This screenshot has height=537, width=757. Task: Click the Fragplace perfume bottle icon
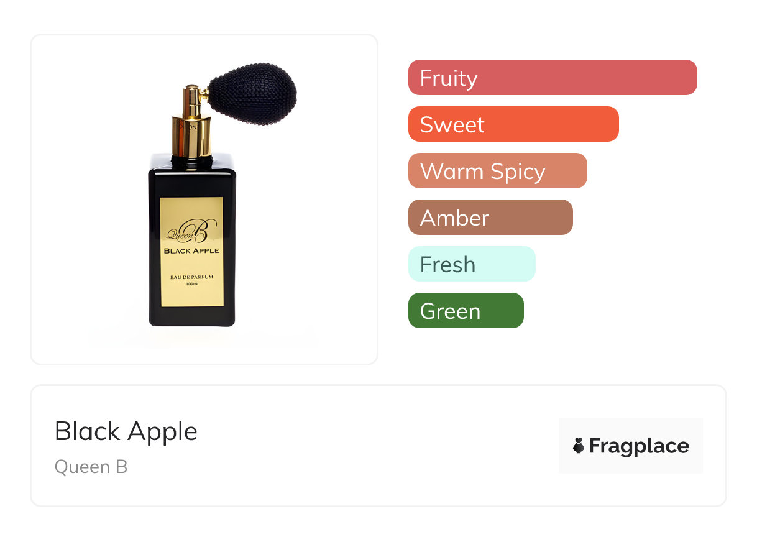(579, 446)
